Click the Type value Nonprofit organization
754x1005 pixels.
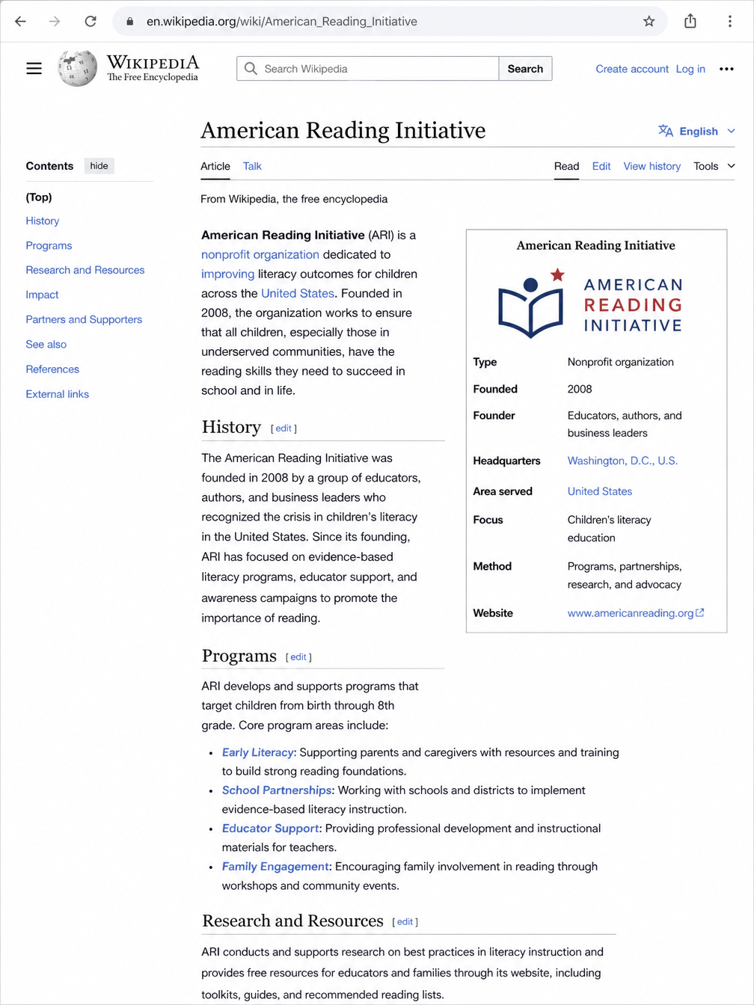pyautogui.click(x=621, y=362)
